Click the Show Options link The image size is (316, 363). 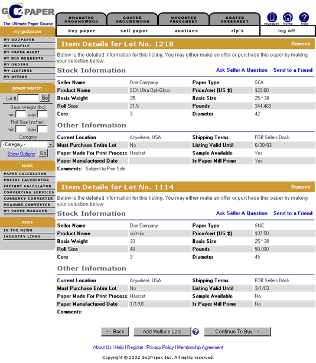click(x=21, y=154)
